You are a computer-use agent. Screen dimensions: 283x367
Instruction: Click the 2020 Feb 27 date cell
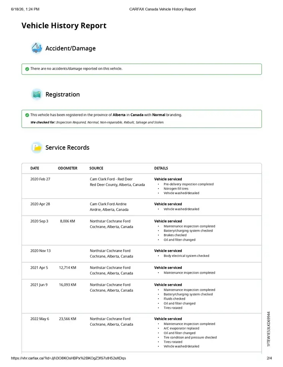[40, 179]
